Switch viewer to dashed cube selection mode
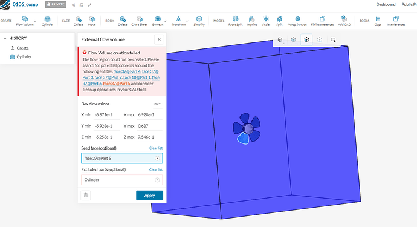This screenshot has height=227, width=417. click(x=320, y=40)
